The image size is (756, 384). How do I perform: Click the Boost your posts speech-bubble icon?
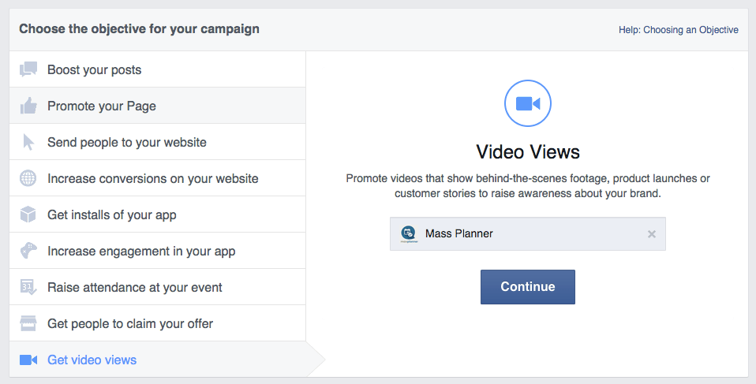[28, 69]
